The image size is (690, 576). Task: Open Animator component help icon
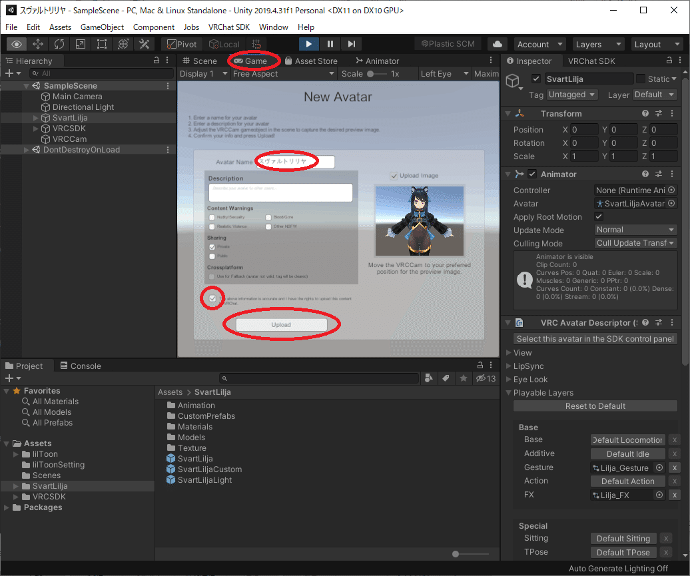(x=645, y=174)
